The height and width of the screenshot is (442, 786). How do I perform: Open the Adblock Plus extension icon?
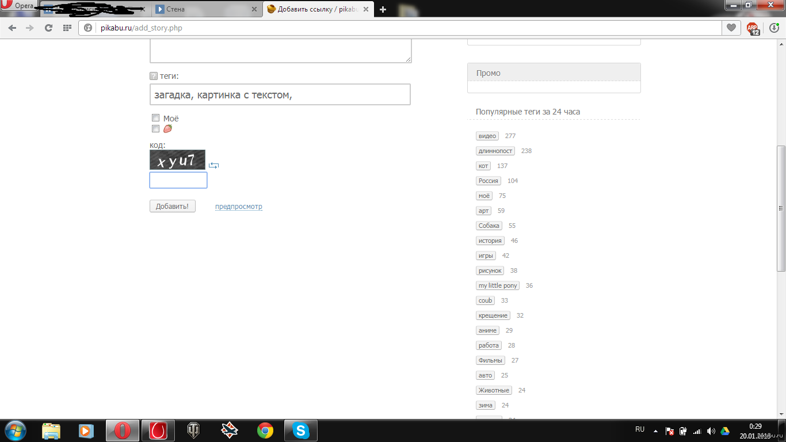coord(753,28)
